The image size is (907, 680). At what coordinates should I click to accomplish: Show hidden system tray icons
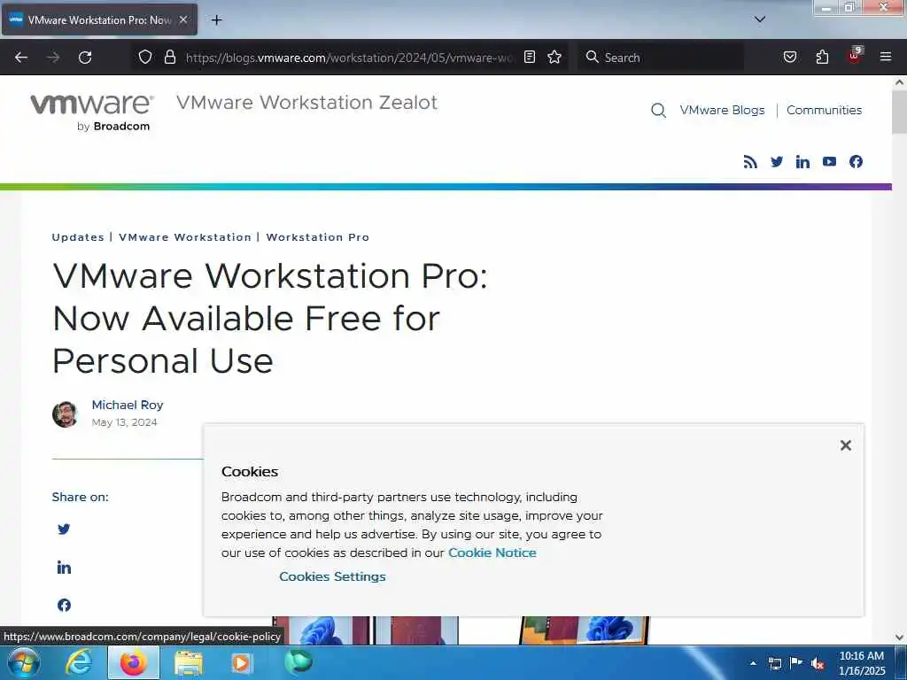point(753,663)
